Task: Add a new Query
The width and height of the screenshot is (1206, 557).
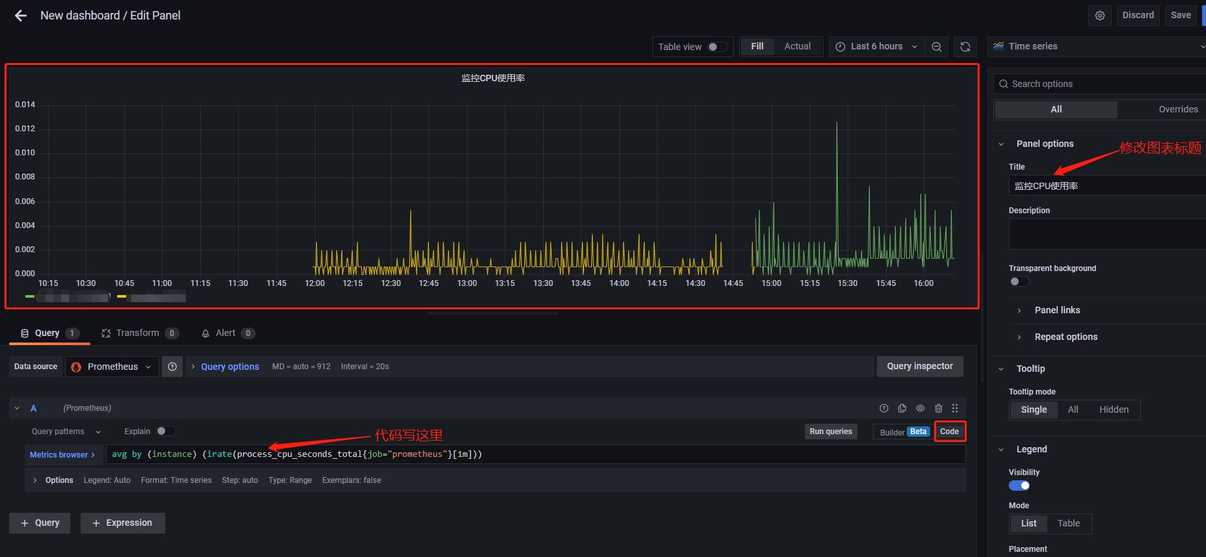Action: [40, 523]
